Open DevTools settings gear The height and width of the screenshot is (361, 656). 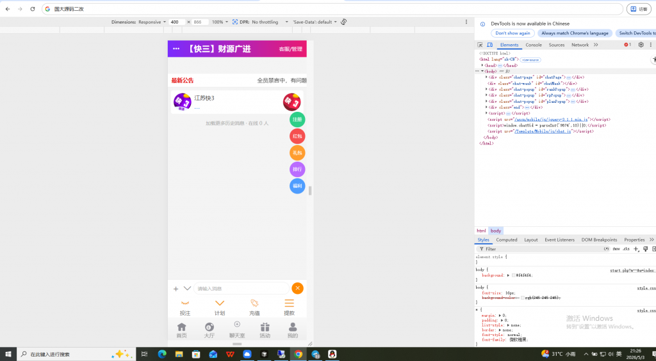[641, 45]
